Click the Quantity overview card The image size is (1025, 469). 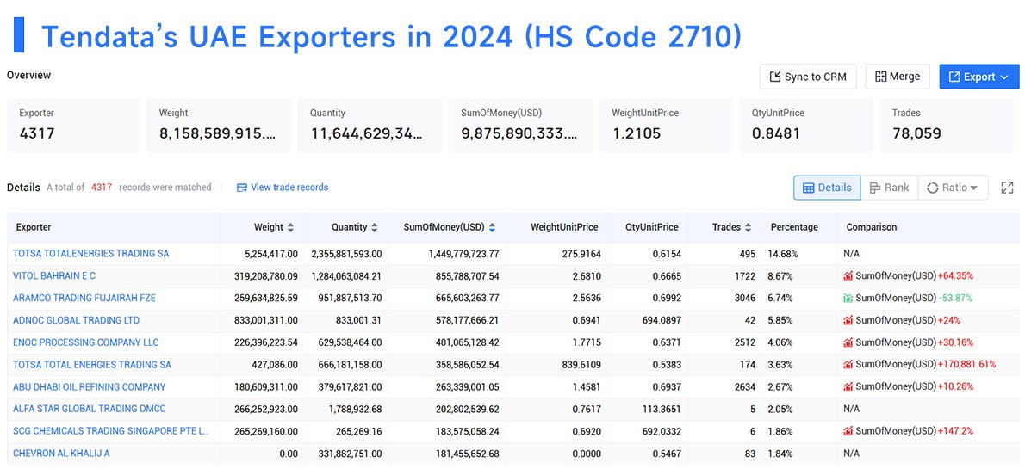point(370,126)
